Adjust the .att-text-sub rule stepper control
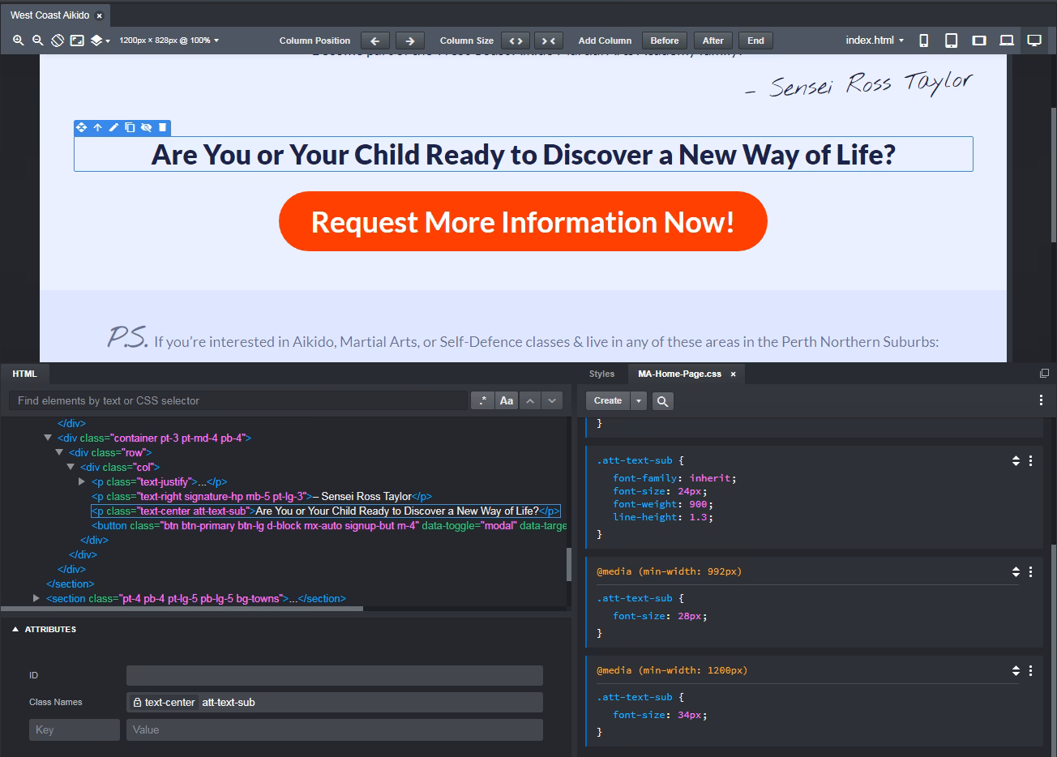This screenshot has width=1057, height=757. click(x=1015, y=460)
